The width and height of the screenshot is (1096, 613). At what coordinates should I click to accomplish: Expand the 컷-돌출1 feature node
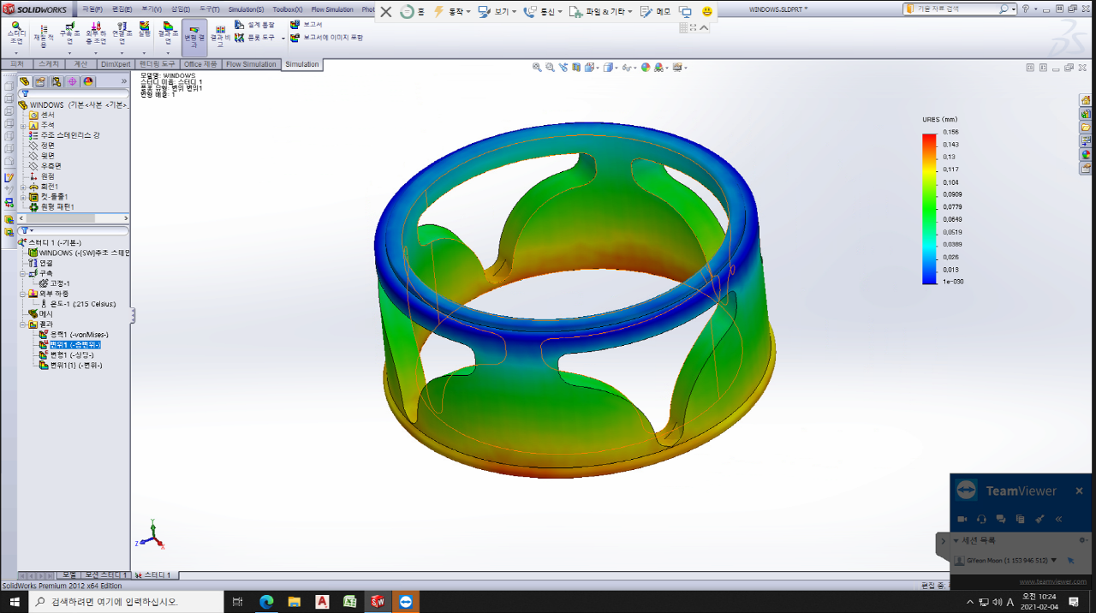point(24,197)
